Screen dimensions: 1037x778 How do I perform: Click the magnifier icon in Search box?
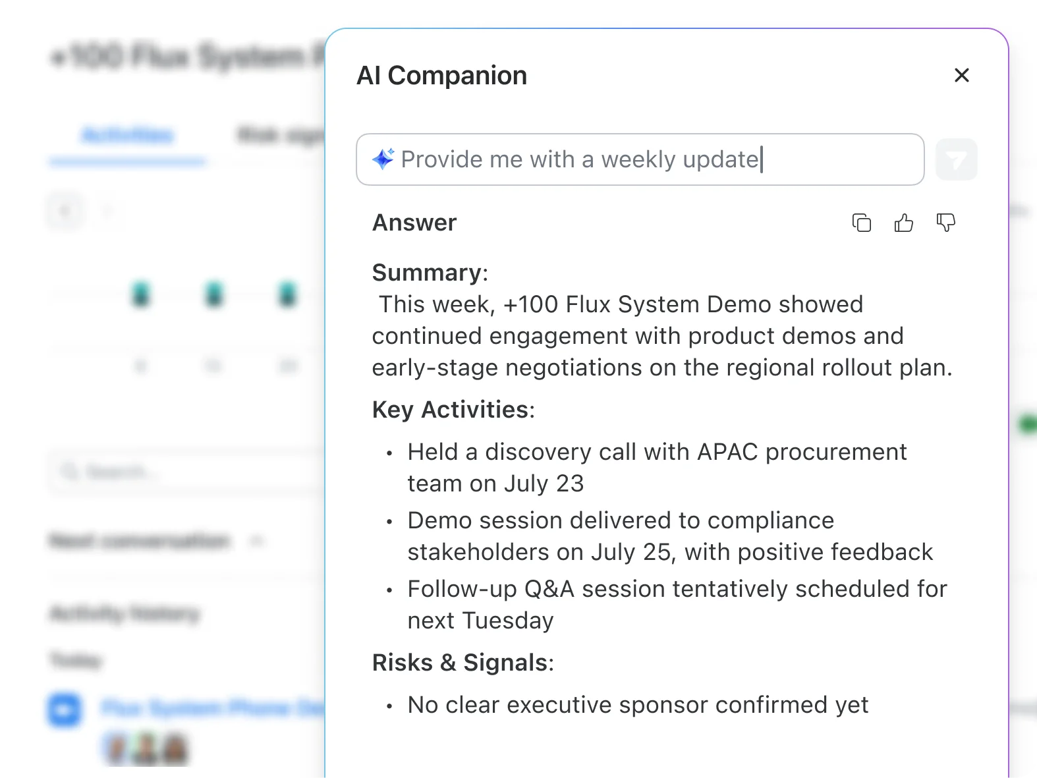click(68, 472)
